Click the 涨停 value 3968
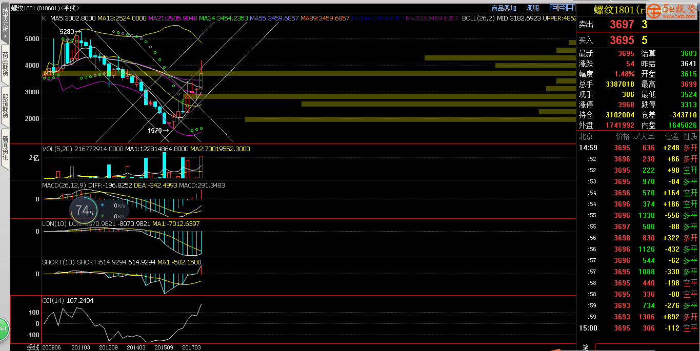 tap(626, 105)
